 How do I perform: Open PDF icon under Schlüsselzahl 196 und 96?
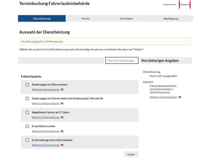62,103
